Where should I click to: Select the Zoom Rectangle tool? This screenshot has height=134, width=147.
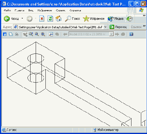tap(37, 34)
